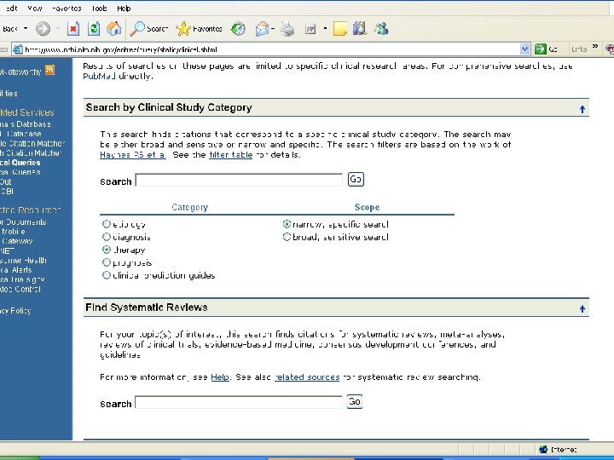
Task: Open the related sources link
Action: pos(307,377)
